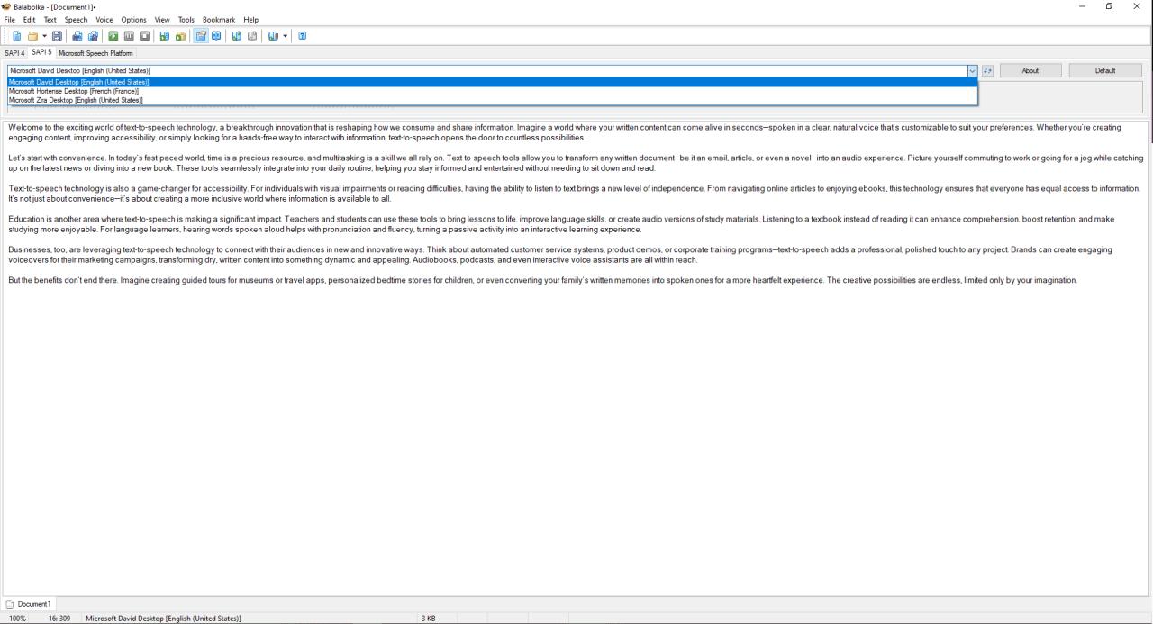This screenshot has height=624, width=1153.
Task: Click in paragraph starting 'Let's start with convenience'
Action: tap(576, 163)
